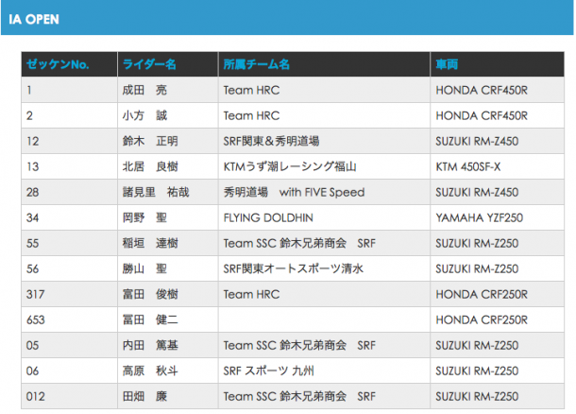Viewport: 576px width, 414px height.
Task: Click bib number 34 cell
Action: pyautogui.click(x=70, y=217)
